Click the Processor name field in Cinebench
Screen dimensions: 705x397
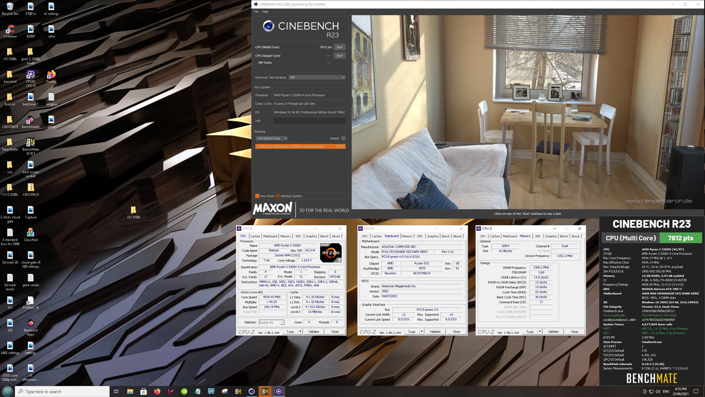pyautogui.click(x=309, y=95)
